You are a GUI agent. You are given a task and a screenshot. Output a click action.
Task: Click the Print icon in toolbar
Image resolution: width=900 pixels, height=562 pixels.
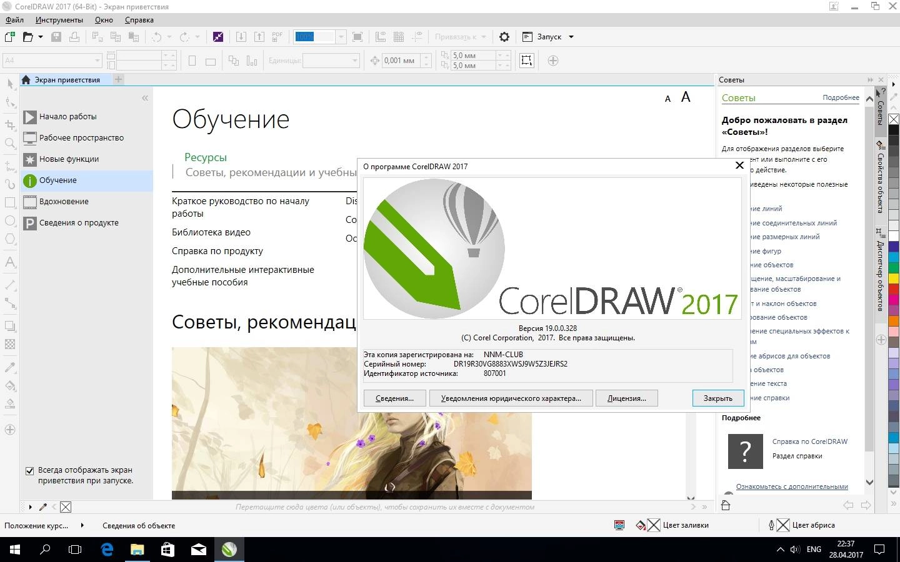coord(74,37)
